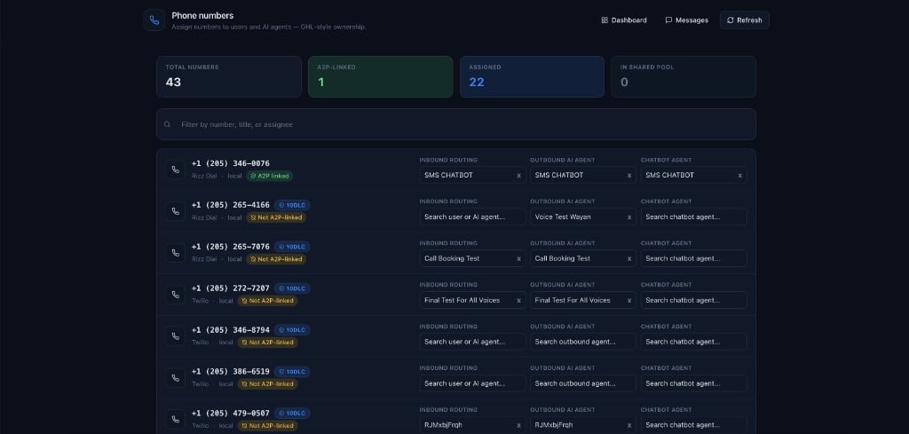Open chatbot agent search for 479-0507
This screenshot has width=909, height=434.
[694, 425]
